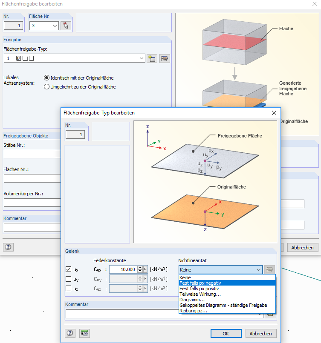Open units and decimal places icon
The width and height of the screenshot is (321, 343).
[x=84, y=333]
